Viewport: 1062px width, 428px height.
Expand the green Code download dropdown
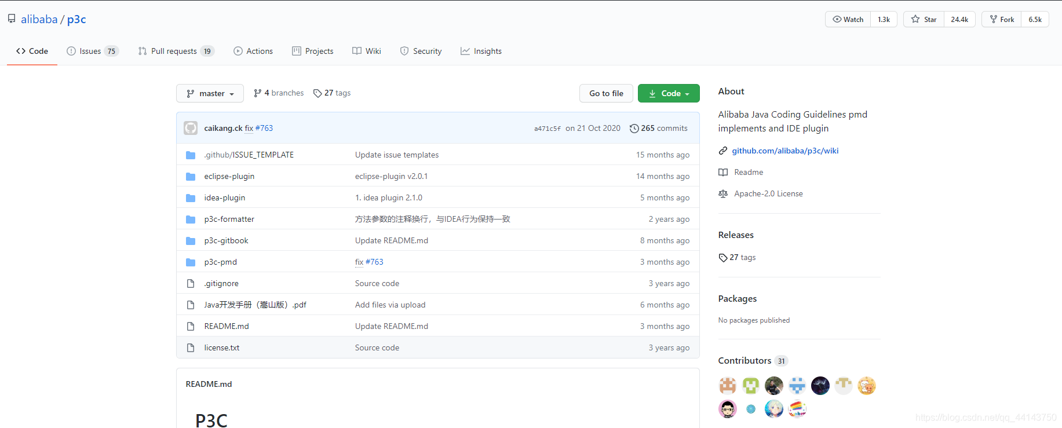point(669,93)
